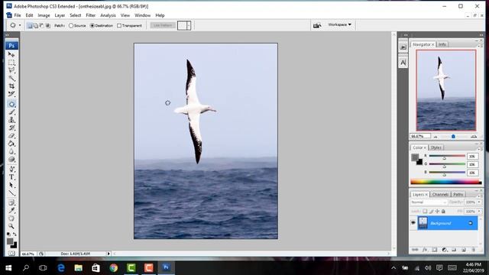Collapse the right panel dock arrows
The width and height of the screenshot is (489, 275).
tap(481, 35)
